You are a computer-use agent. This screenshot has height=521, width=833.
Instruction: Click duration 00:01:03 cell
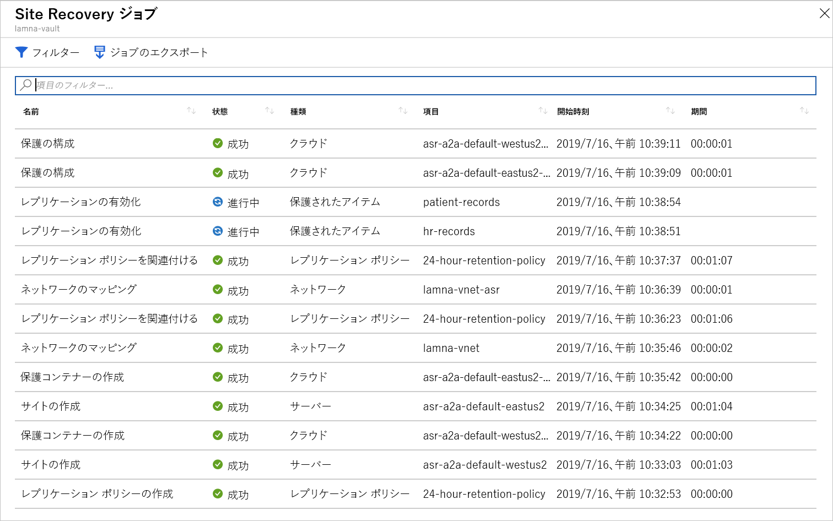(x=712, y=465)
